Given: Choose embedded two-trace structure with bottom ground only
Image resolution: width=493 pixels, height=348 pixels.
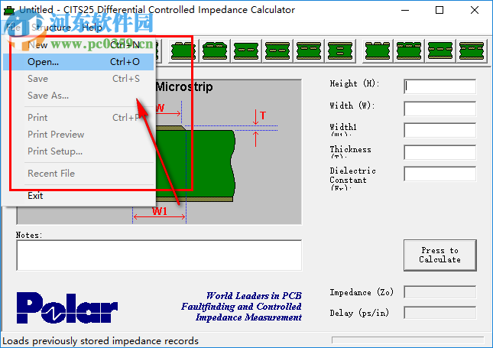Looking at the screenshot, I should click(x=246, y=51).
